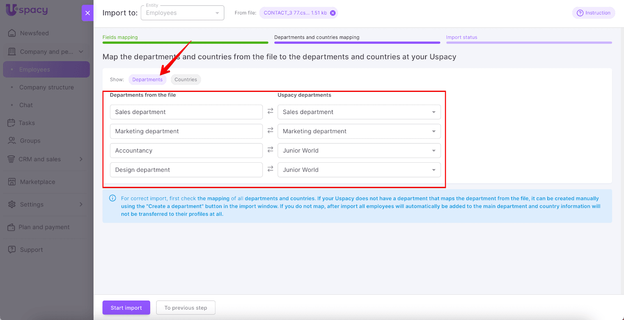Click swap arrows icon in Sales department row
The image size is (624, 320).
270,111
